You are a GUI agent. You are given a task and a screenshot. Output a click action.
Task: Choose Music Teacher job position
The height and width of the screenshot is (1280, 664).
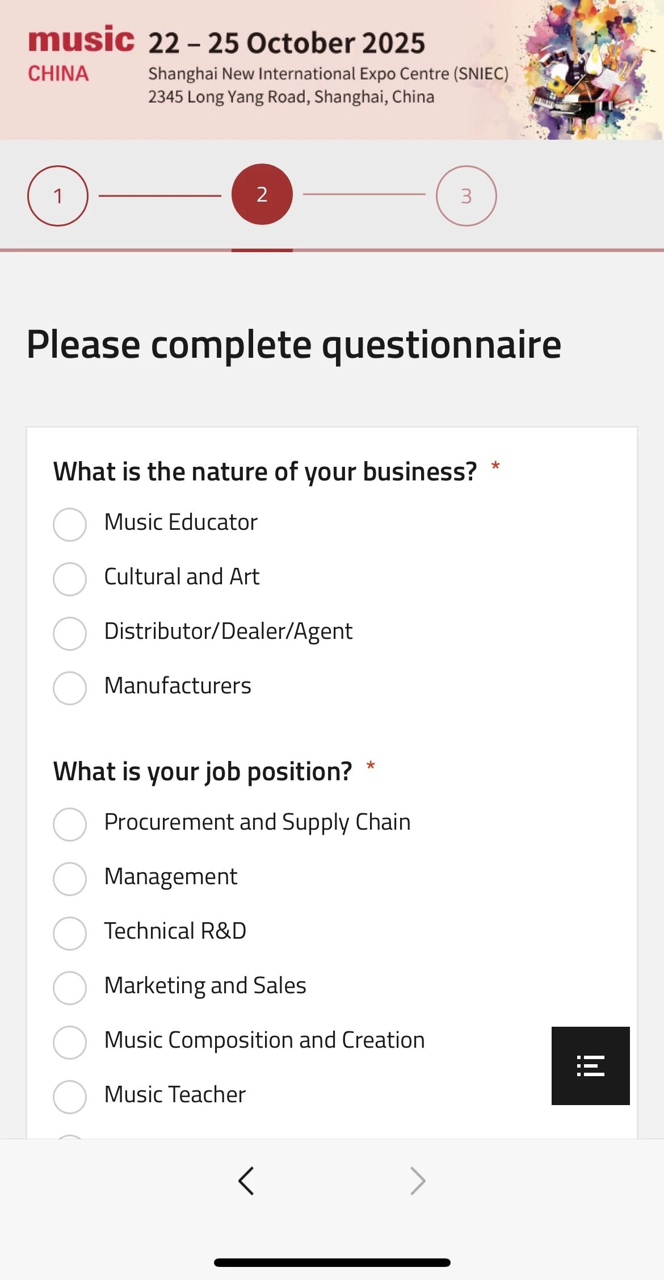(70, 1097)
